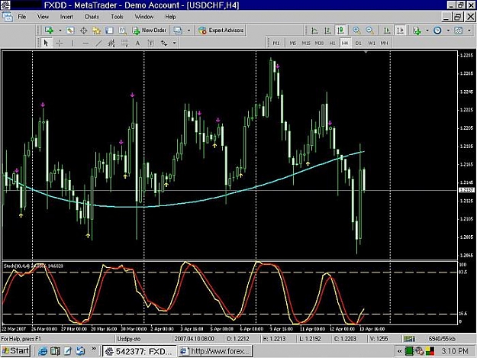Open the Templates icon
This screenshot has width=477, height=358.
pyautogui.click(x=459, y=31)
